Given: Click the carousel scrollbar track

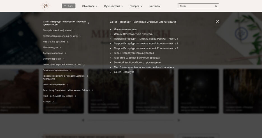Looking at the screenshot, I should click(x=131, y=120).
